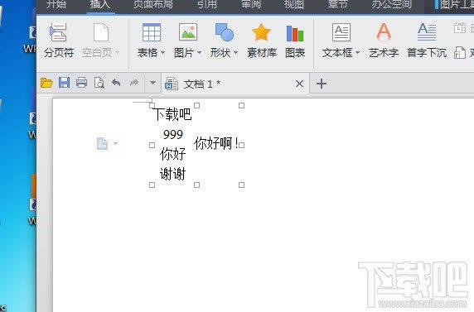Image resolution: width=474 pixels, height=312 pixels.
Task: Click the open folder icon in quick toolbar
Action: coord(46,83)
